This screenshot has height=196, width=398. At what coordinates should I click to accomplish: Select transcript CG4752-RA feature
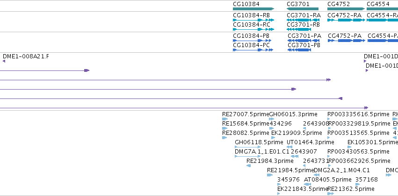pos(346,20)
